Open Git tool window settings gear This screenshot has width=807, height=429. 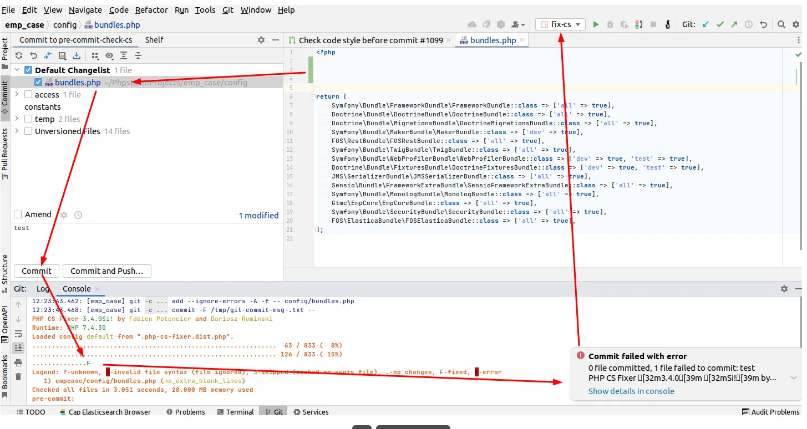[x=784, y=289]
